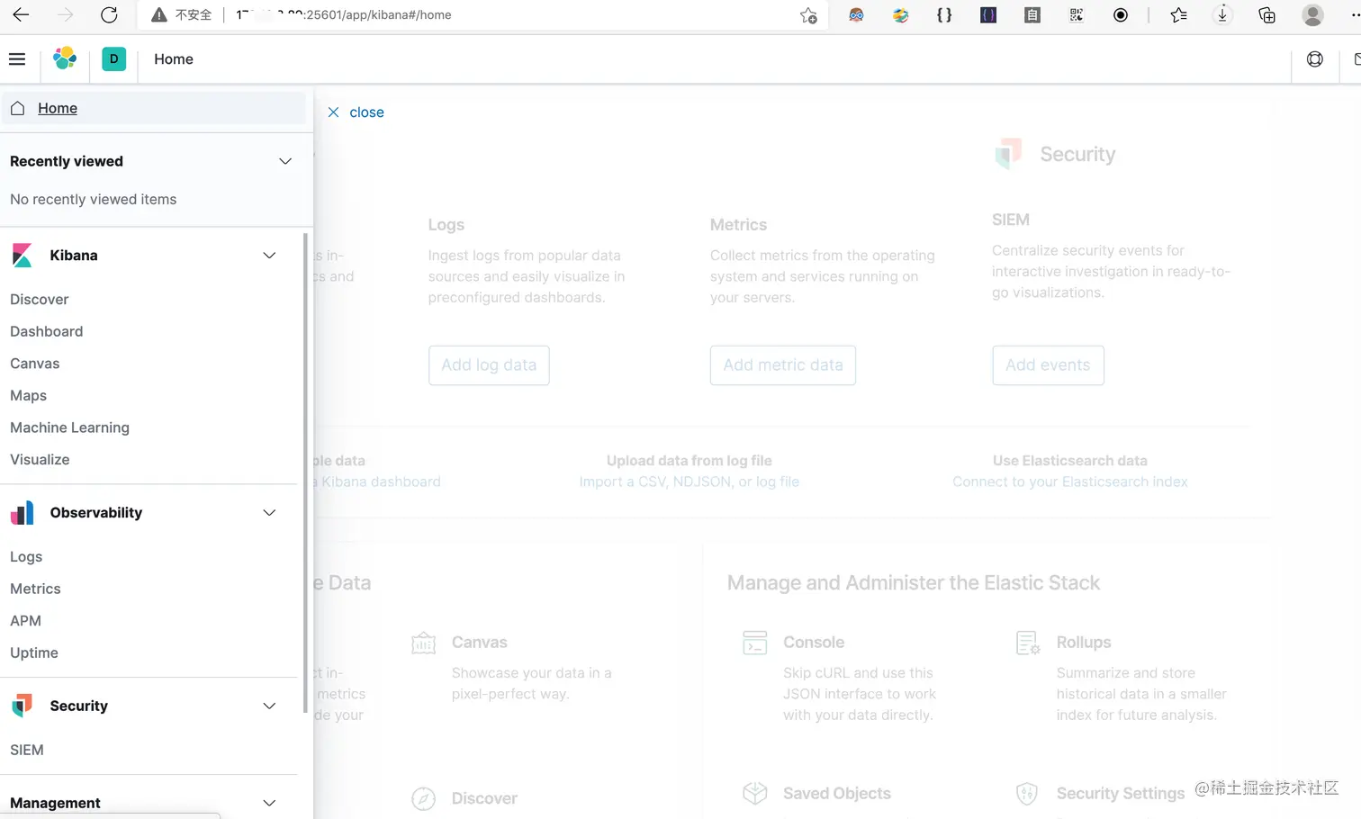Click the Security Settings heading text
The width and height of the screenshot is (1361, 819).
pos(1121,794)
